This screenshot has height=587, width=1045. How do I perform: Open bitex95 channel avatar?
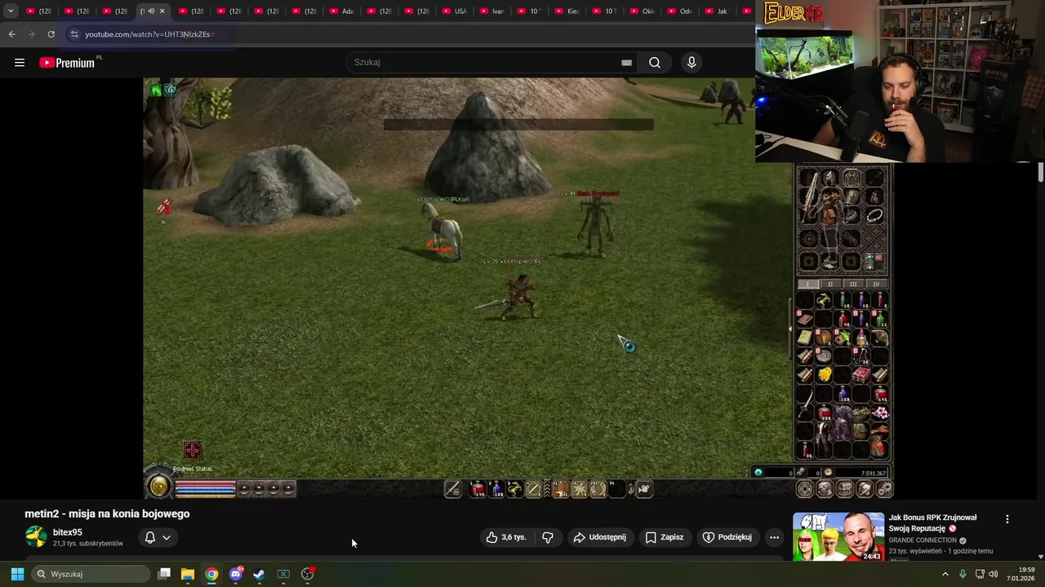36,536
